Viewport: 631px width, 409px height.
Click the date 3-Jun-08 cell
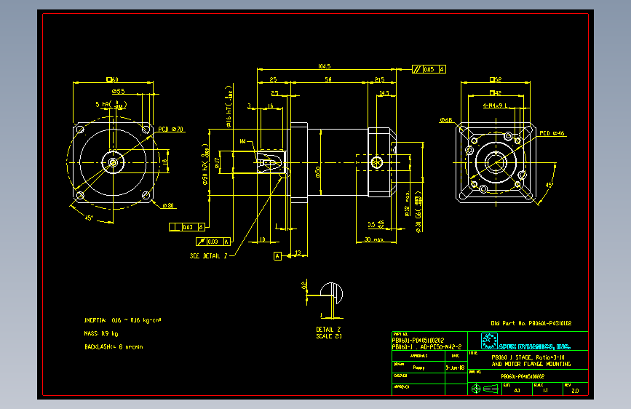click(x=455, y=368)
